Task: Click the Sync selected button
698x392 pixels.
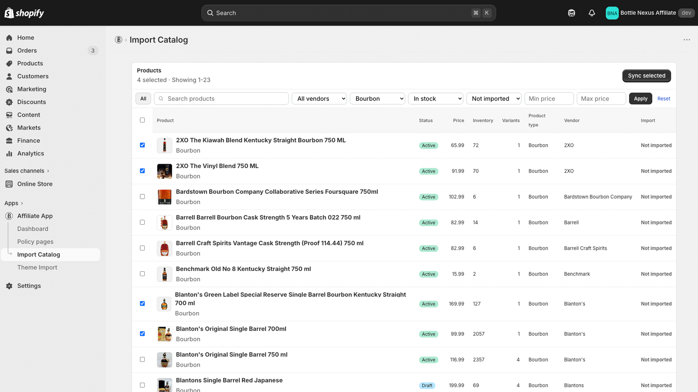Action: [647, 76]
